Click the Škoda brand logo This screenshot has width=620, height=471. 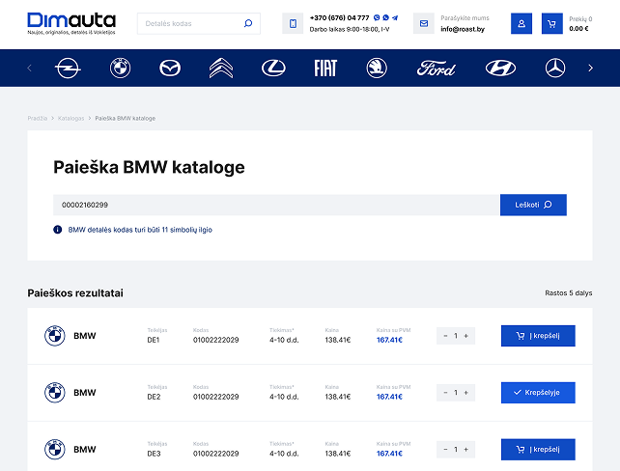377,68
